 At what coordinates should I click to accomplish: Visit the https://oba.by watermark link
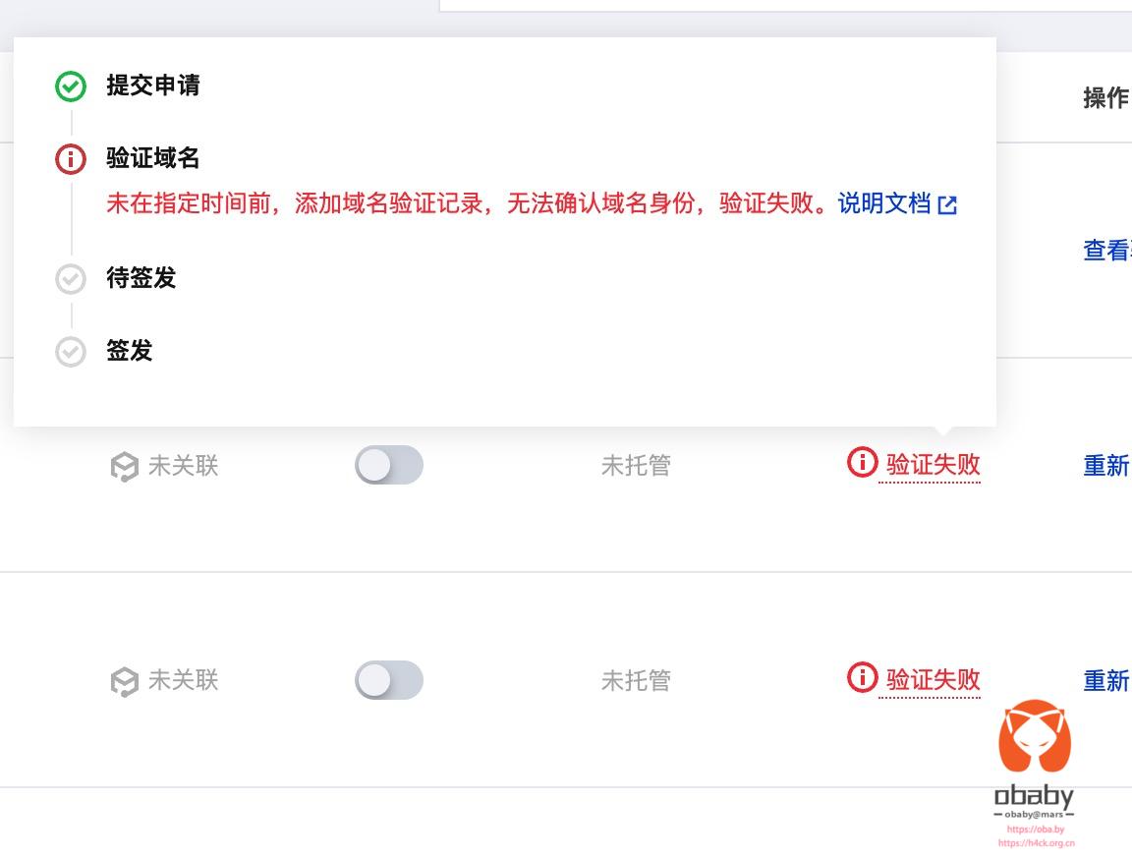coord(1034,829)
